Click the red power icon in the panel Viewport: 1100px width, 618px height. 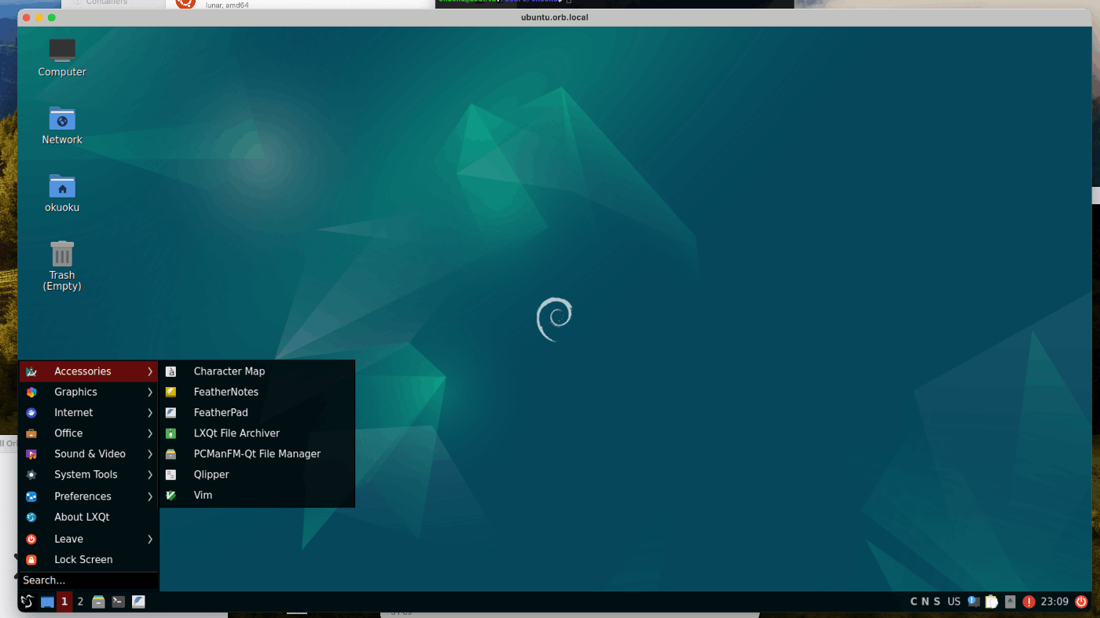[x=1081, y=602]
